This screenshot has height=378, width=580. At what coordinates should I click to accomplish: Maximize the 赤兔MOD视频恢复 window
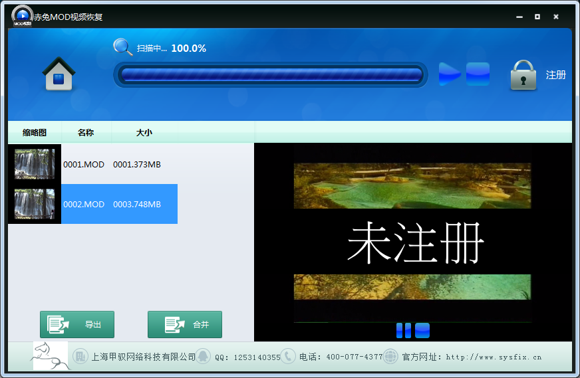[537, 17]
